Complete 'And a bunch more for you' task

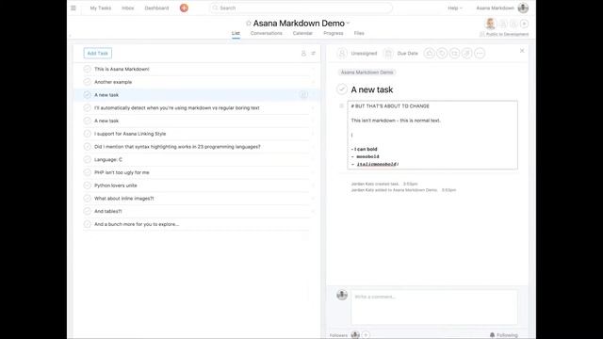[x=88, y=224]
